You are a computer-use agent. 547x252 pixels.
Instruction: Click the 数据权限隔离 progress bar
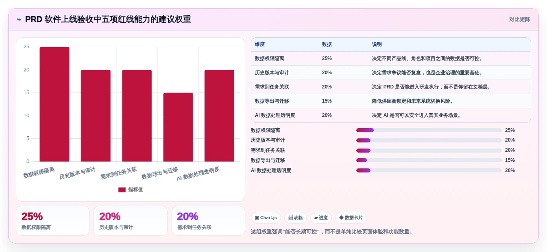429,130
